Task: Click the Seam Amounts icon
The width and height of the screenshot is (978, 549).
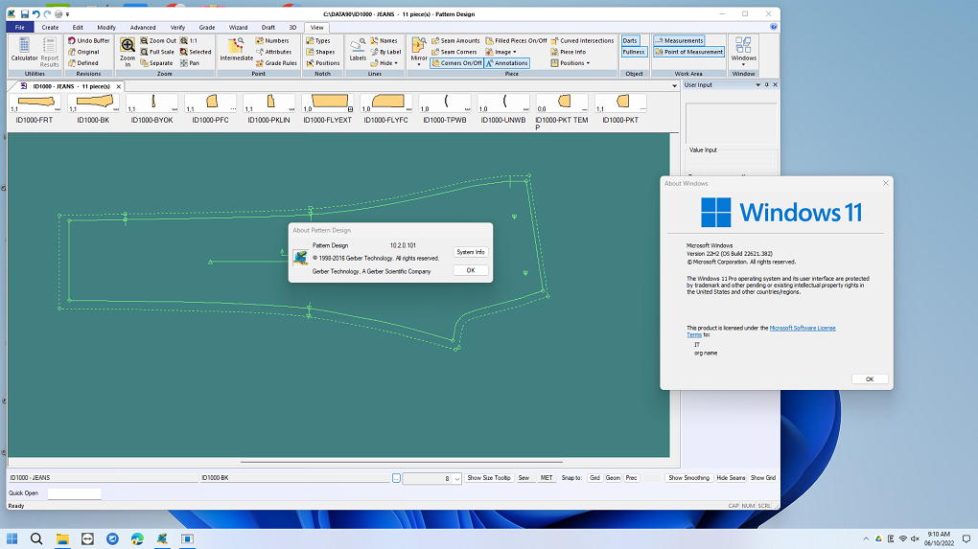Action: 455,41
